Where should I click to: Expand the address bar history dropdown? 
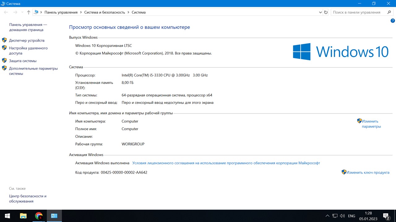[x=320, y=12]
